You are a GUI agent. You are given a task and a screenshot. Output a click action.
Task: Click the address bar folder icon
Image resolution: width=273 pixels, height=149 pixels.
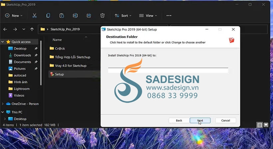pos(43,29)
